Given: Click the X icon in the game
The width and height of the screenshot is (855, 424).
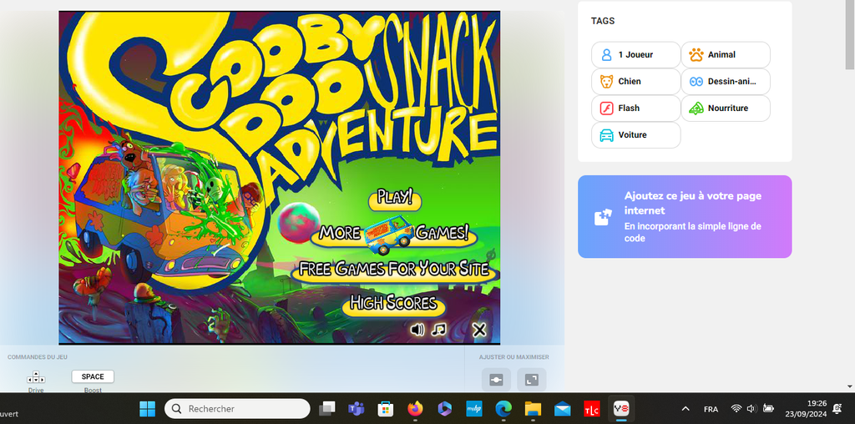Looking at the screenshot, I should (x=479, y=330).
